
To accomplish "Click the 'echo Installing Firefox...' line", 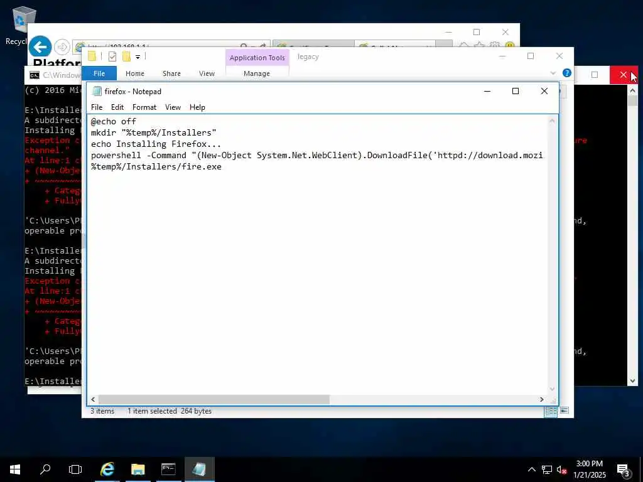I will point(156,144).
